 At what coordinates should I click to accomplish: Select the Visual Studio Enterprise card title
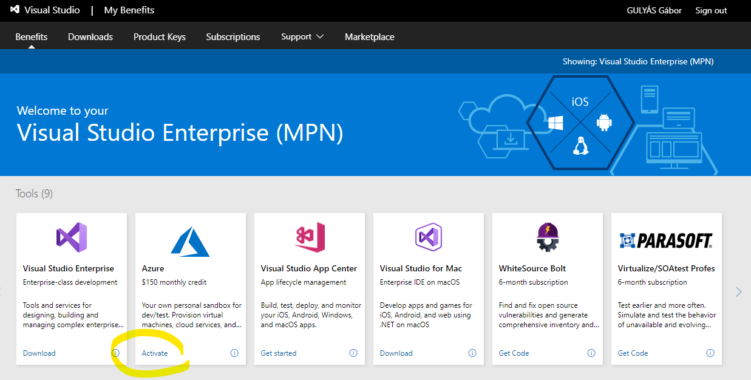coord(69,268)
